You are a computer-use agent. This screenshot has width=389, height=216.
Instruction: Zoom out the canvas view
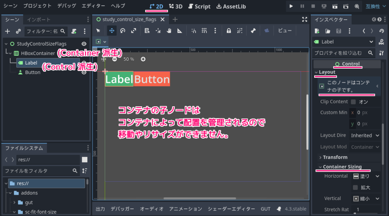coord(114,59)
